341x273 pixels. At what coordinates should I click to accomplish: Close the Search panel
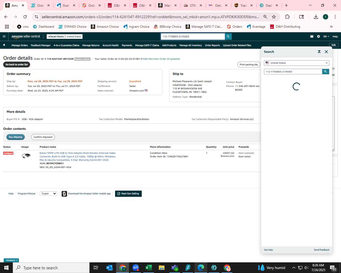pyautogui.click(x=326, y=52)
